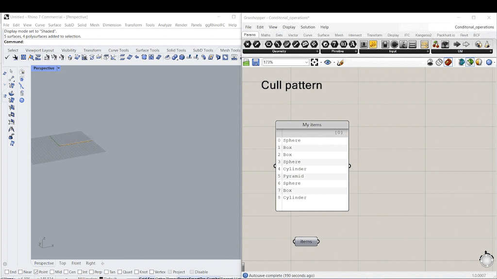Viewport: 497px width, 279px height.
Task: Enable the Perp osnap checkbox
Action: [x=91, y=272]
